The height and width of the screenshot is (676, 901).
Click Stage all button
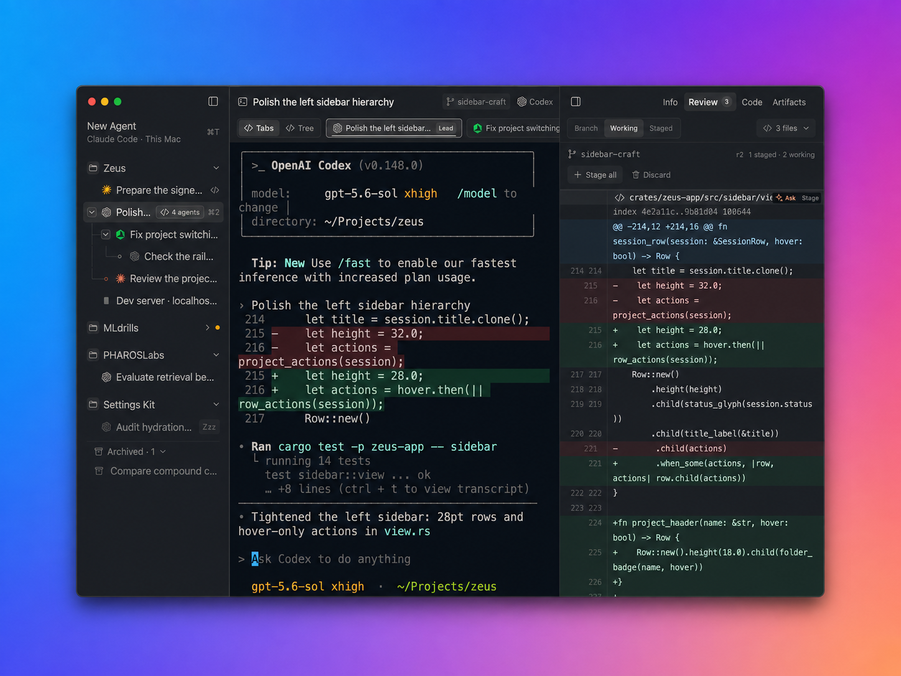tap(595, 175)
